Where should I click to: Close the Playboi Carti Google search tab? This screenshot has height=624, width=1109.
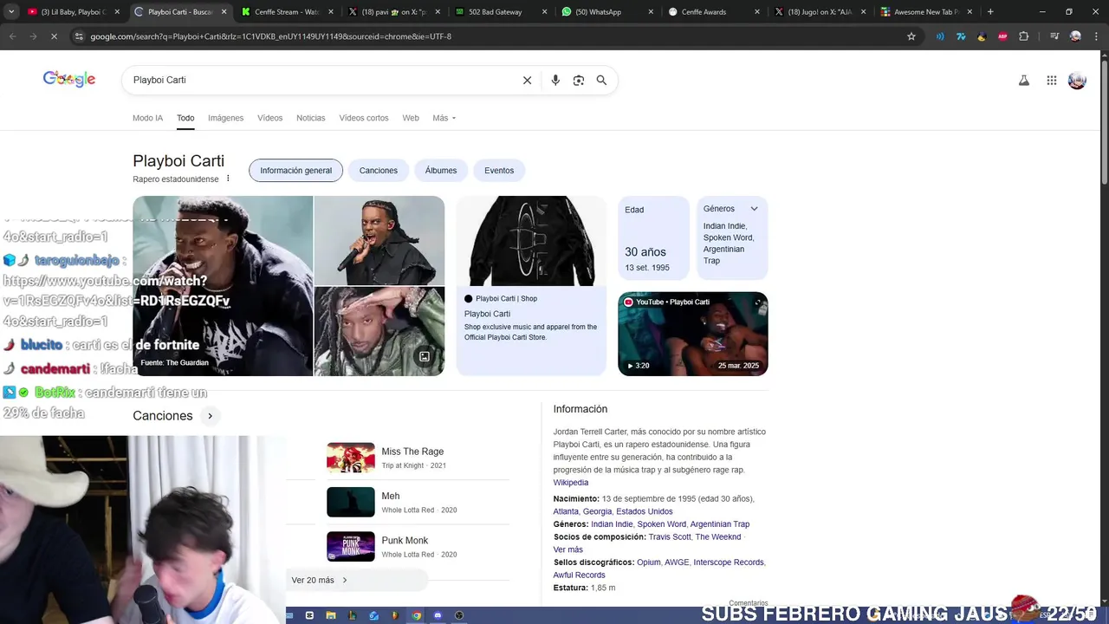[x=224, y=12]
